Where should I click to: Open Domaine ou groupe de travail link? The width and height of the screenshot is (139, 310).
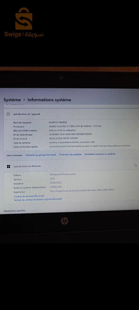coord(41,155)
